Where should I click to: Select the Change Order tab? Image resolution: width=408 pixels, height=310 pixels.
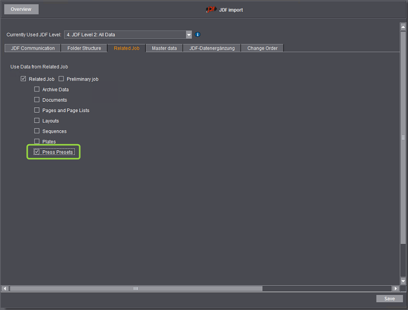[262, 48]
